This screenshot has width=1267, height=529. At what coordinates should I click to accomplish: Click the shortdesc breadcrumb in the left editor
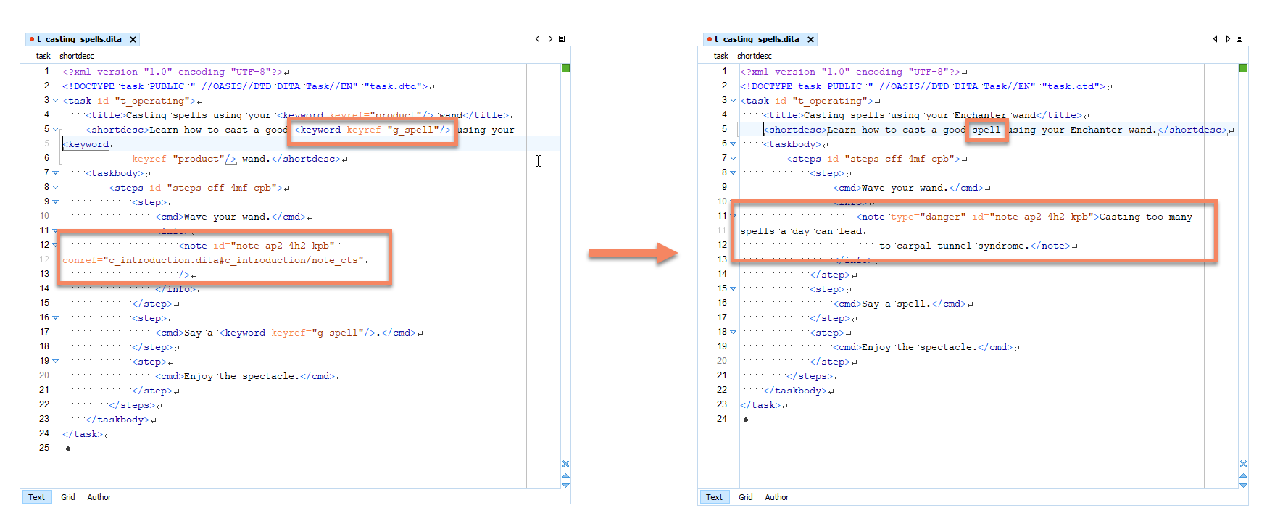point(77,56)
